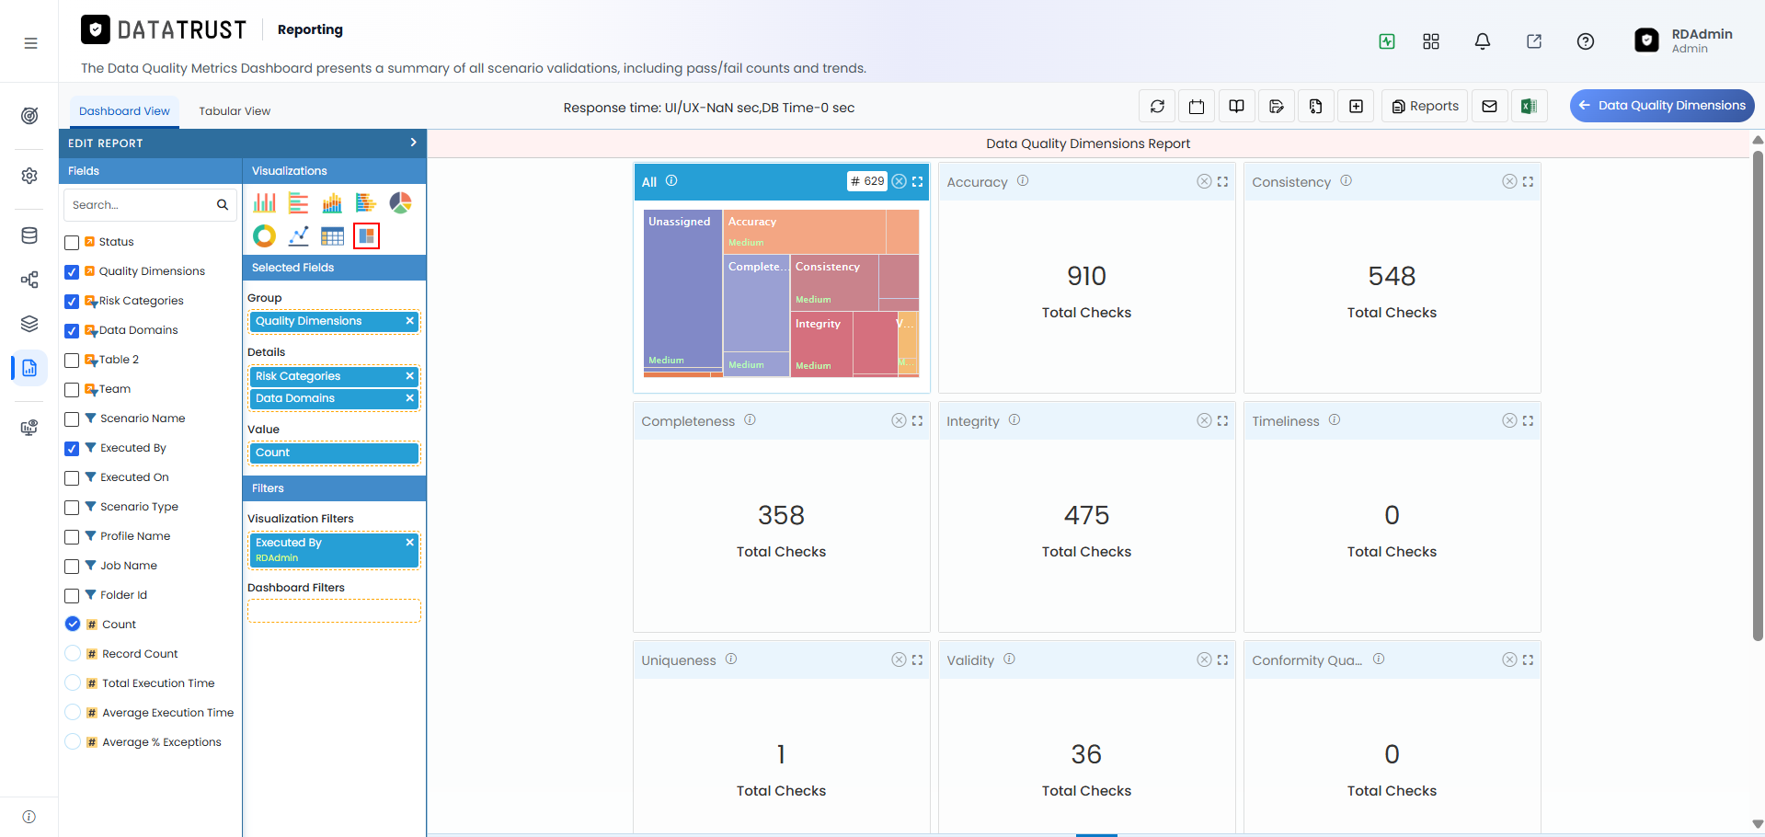
Task: Click the save-and-edit report icon
Action: click(1277, 107)
